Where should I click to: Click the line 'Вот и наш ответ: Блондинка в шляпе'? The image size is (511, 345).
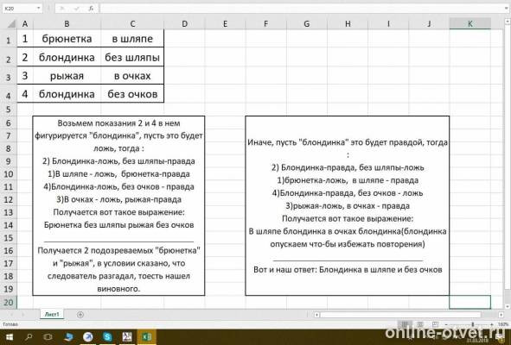click(348, 270)
